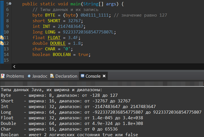The width and height of the screenshot is (204, 137).
Task: Click the value 1.8 on line 12
Action: pos(77,43)
